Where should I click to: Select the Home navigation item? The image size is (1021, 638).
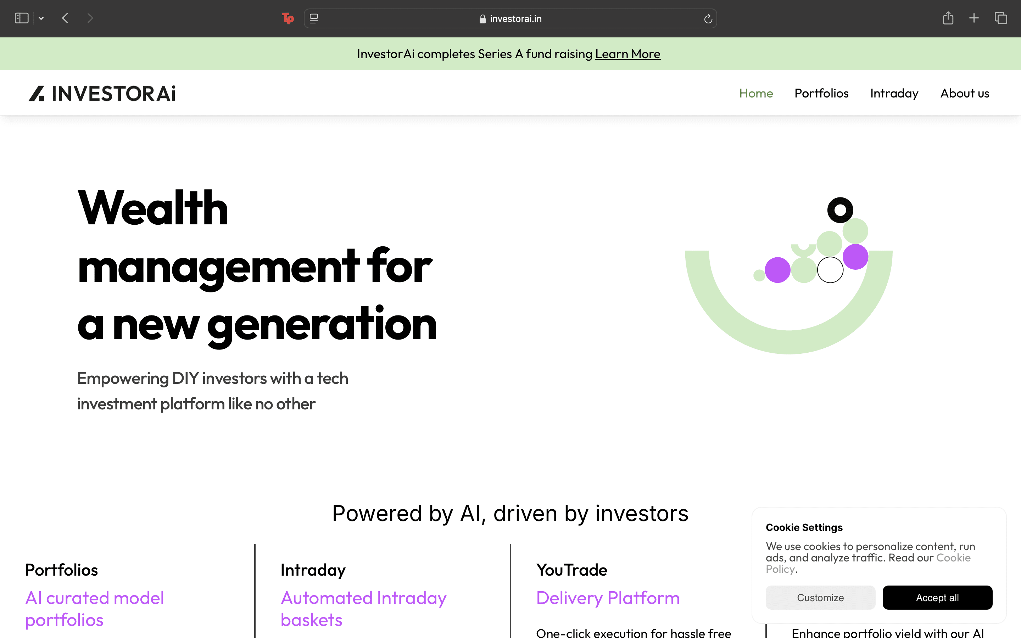click(x=755, y=93)
